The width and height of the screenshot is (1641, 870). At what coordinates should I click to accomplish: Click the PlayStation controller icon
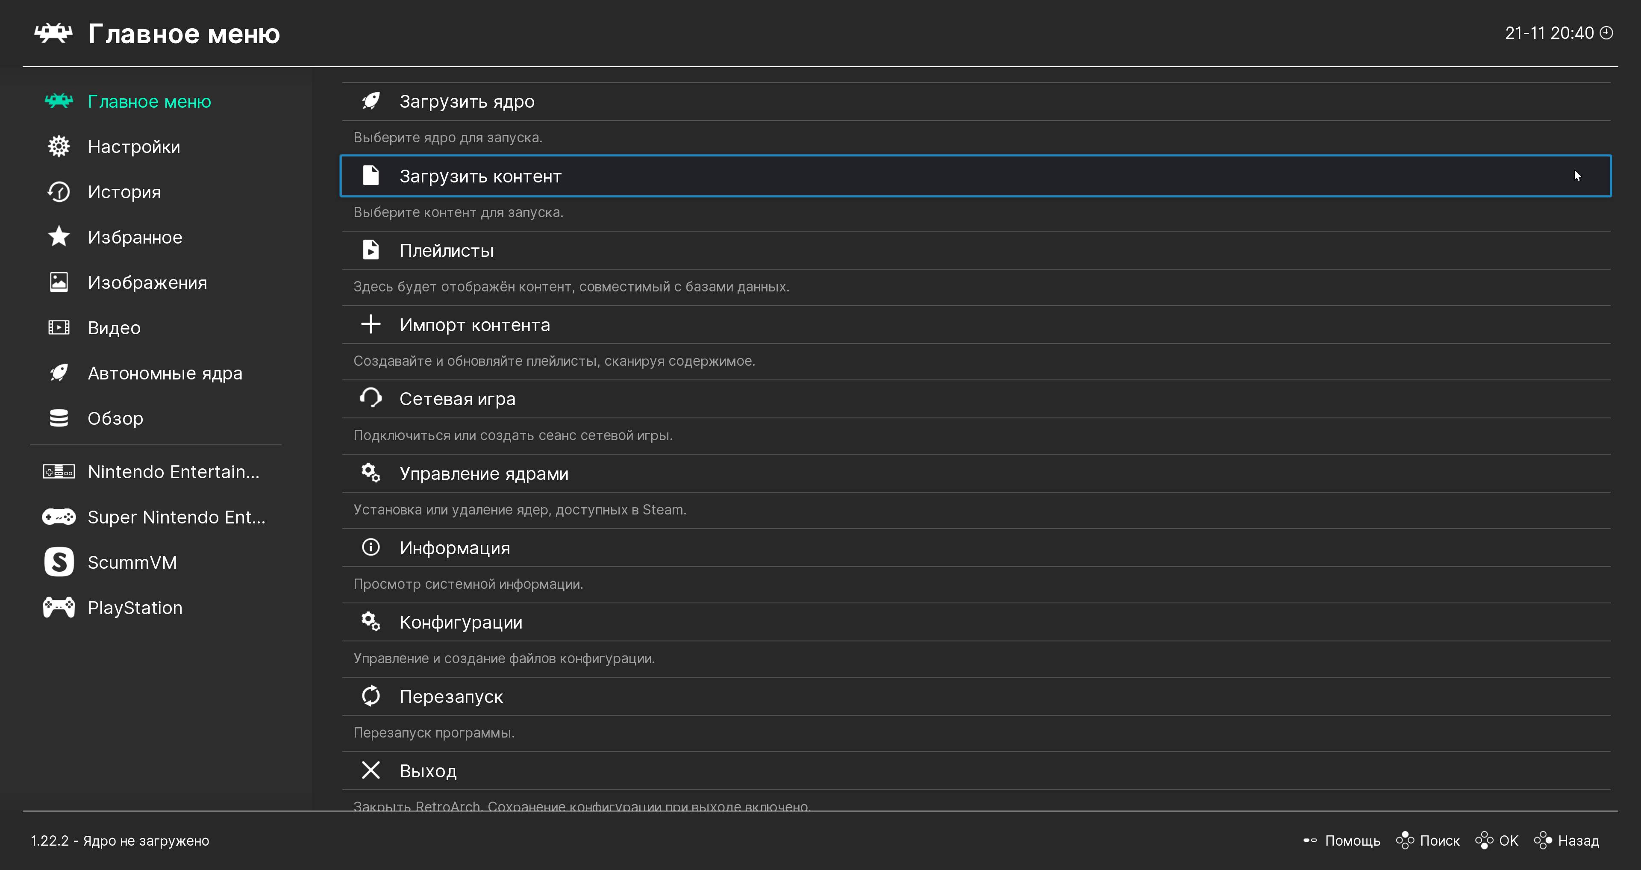[59, 607]
